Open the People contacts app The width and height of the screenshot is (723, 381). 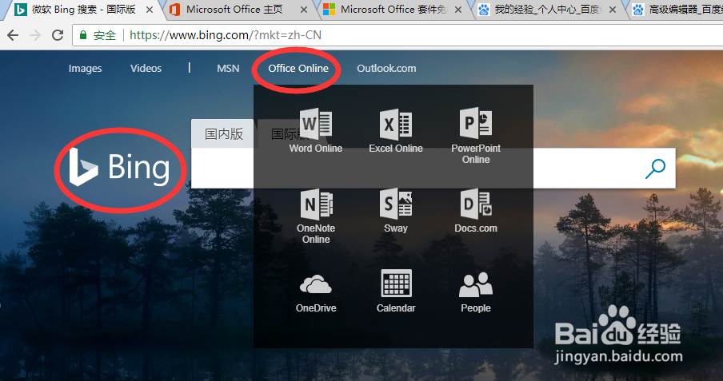(476, 292)
